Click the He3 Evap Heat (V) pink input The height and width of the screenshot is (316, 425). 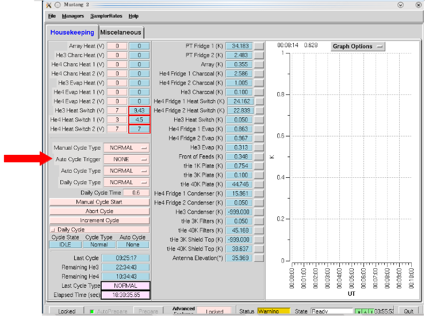tap(117, 83)
